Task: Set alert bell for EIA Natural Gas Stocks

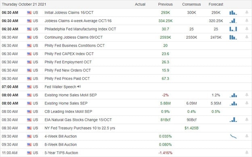Action: (247, 119)
